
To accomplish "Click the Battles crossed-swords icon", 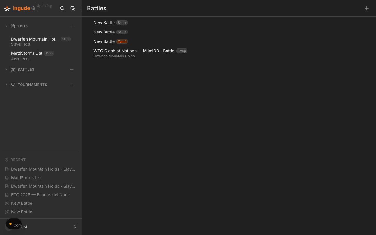I will click(x=13, y=70).
